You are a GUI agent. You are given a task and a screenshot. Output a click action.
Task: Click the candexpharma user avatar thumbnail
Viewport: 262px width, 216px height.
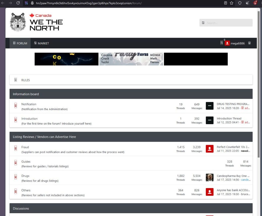pos(210,177)
